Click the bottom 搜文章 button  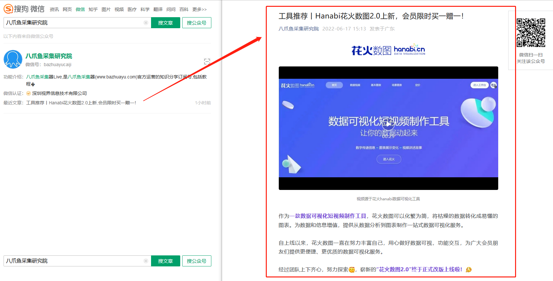tap(166, 261)
